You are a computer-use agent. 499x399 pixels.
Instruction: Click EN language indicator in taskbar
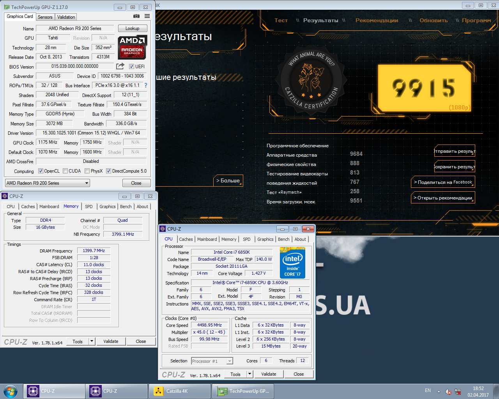click(x=428, y=390)
